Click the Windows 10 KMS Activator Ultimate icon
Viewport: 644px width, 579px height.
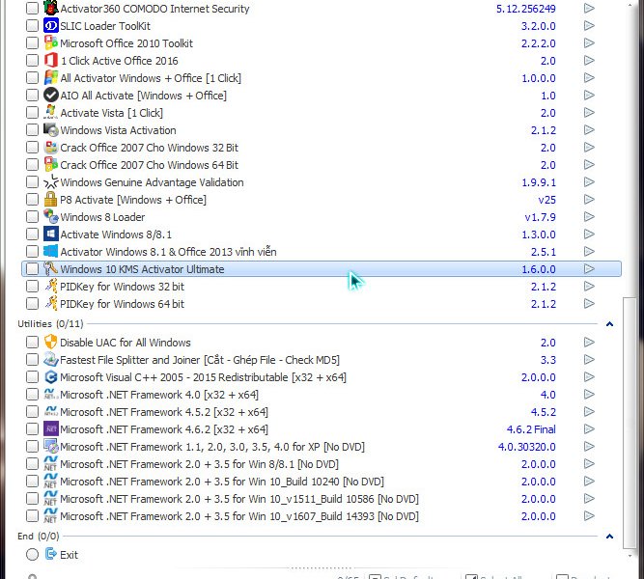click(x=51, y=269)
